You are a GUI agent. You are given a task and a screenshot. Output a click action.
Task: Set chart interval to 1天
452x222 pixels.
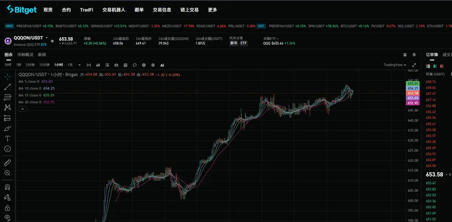70,65
